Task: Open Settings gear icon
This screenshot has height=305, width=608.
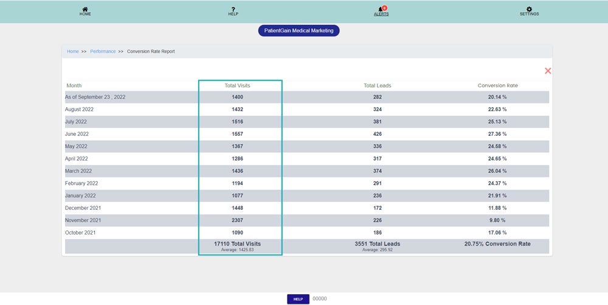Action: tap(530, 9)
